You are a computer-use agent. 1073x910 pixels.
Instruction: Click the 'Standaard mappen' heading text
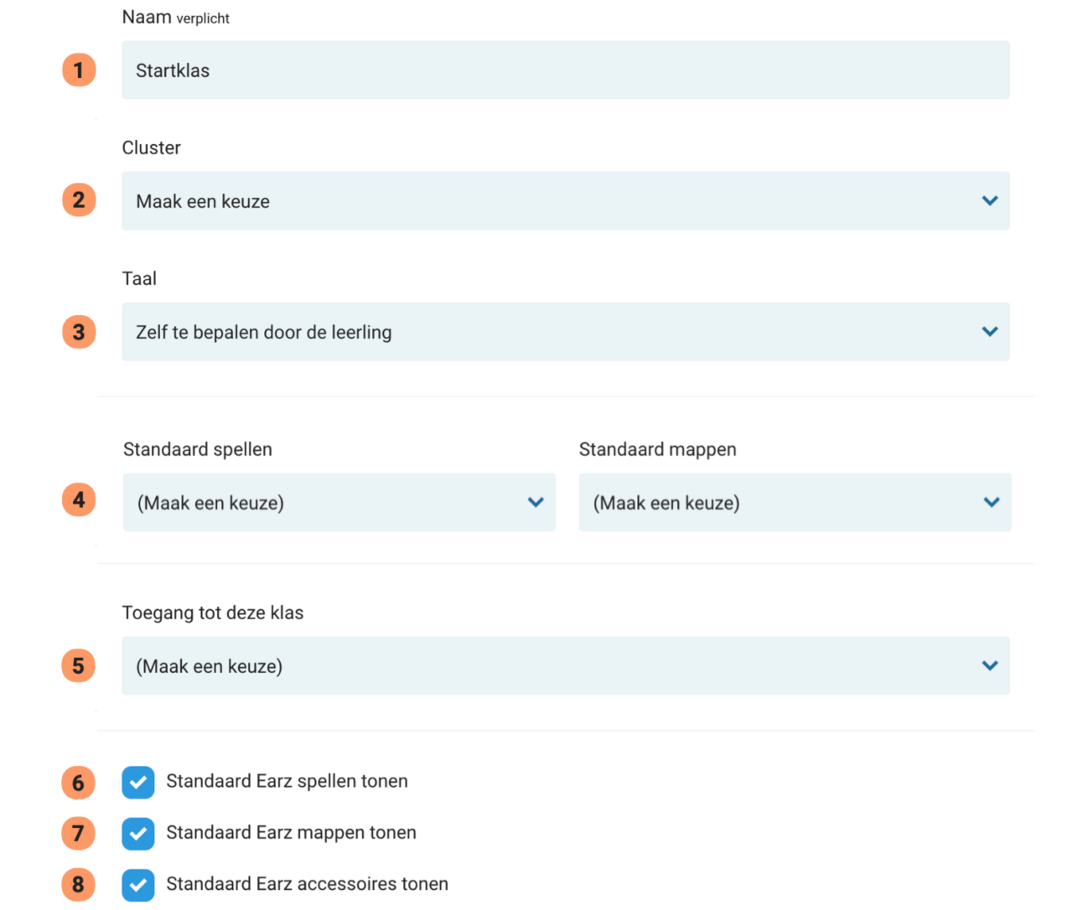[657, 449]
